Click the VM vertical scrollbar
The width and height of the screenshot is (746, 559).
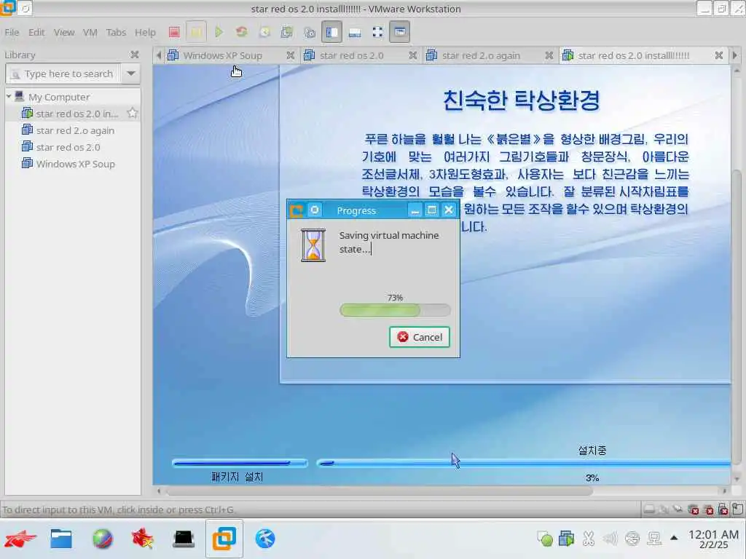(737, 316)
